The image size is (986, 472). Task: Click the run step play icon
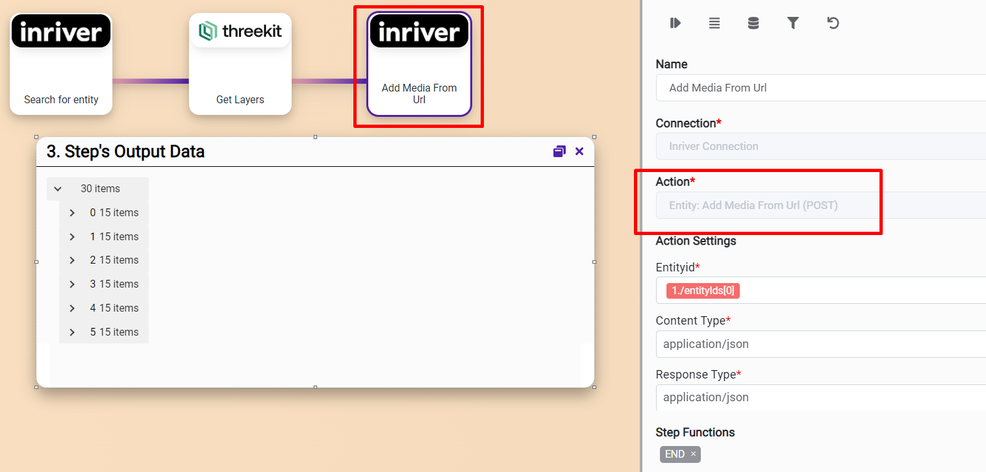(675, 23)
